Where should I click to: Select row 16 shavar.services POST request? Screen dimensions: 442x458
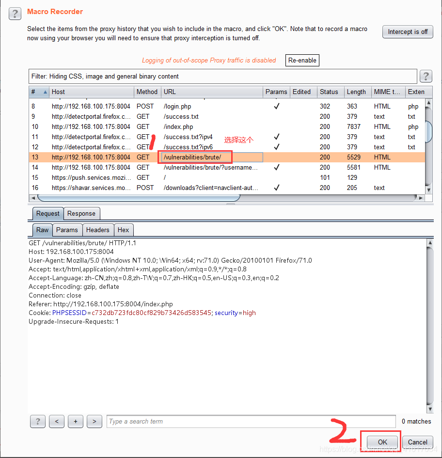click(227, 188)
